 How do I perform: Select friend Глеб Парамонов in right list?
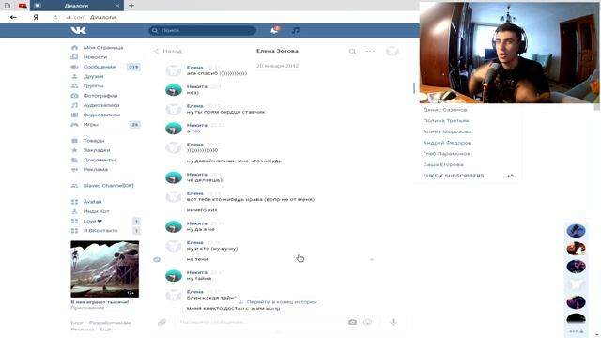[447, 154]
